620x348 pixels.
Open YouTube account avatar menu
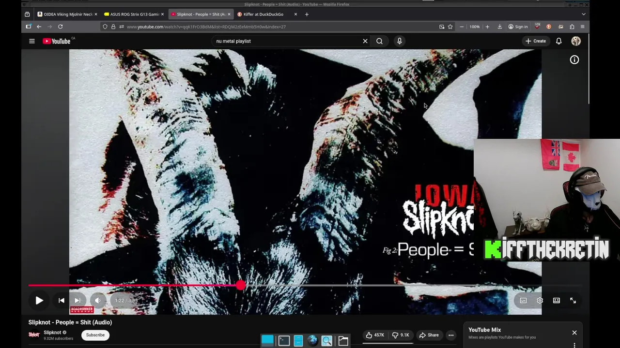pyautogui.click(x=576, y=41)
